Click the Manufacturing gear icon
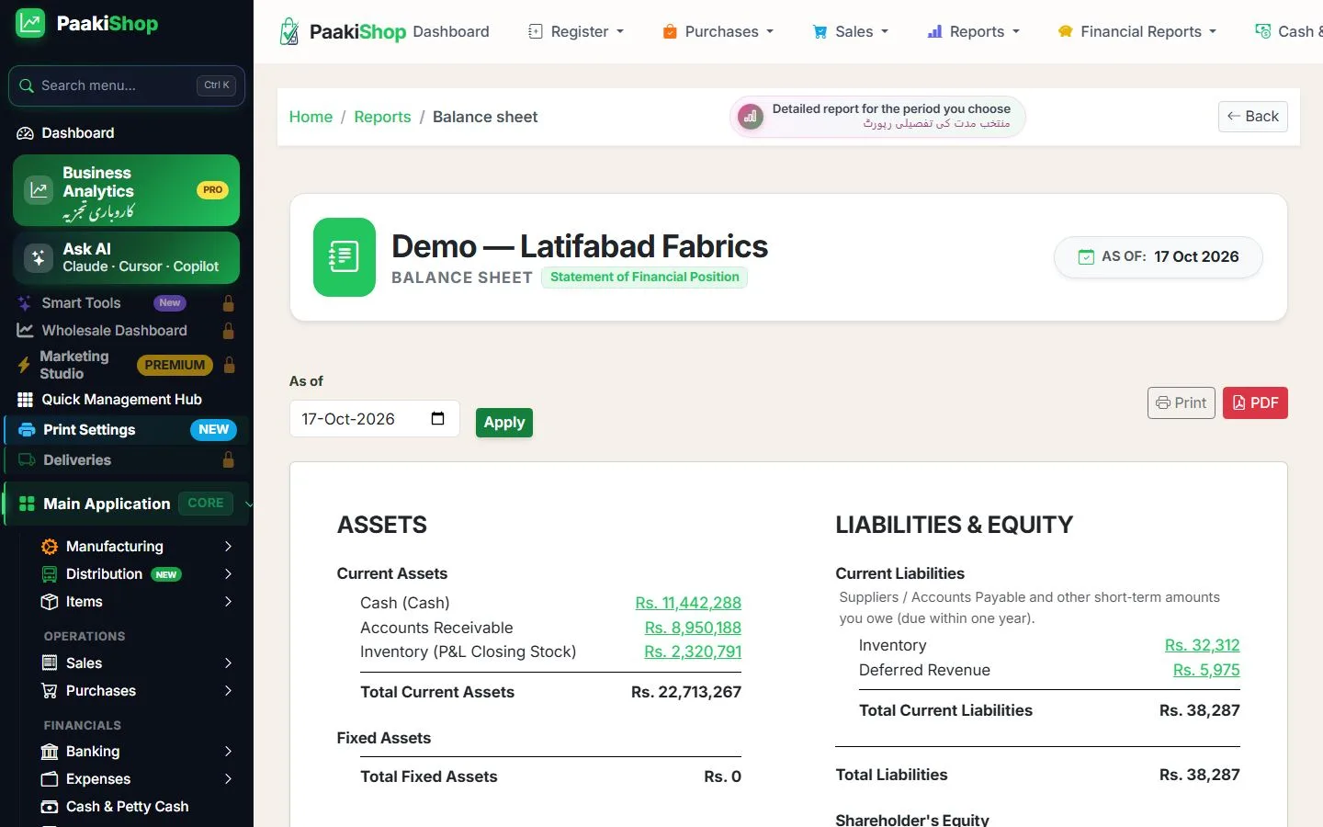This screenshot has width=1323, height=827. point(50,547)
